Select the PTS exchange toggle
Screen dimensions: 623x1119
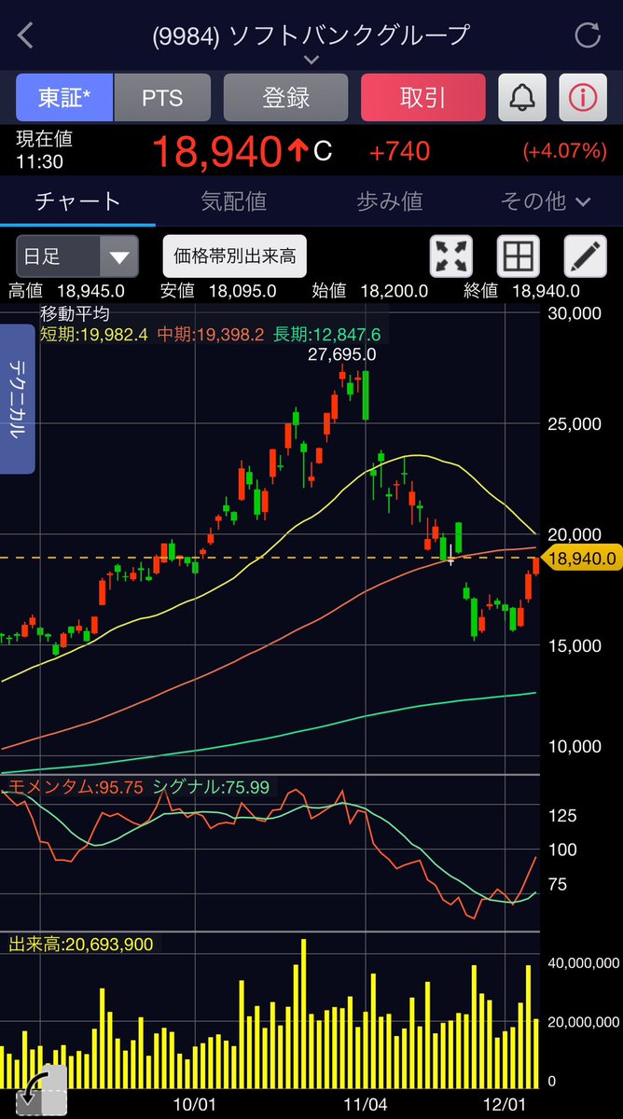(162, 98)
